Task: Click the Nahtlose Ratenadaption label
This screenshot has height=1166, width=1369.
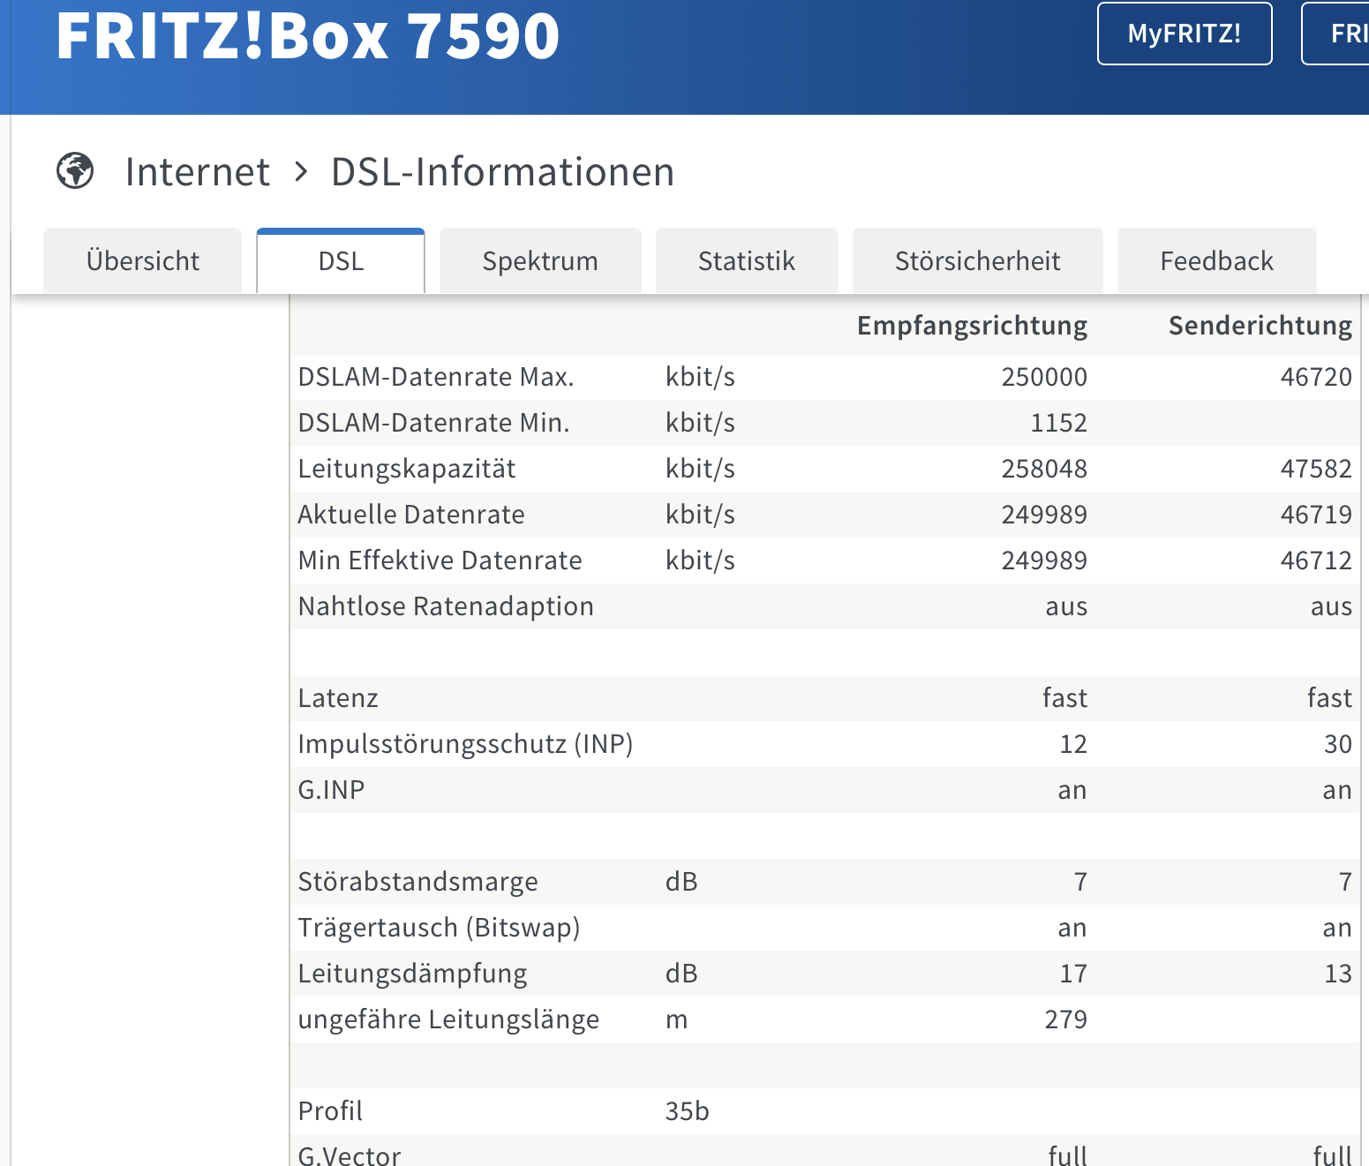Action: pos(446,606)
